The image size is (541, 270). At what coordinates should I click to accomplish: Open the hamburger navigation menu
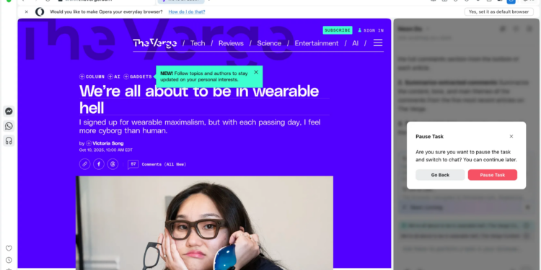click(x=378, y=42)
